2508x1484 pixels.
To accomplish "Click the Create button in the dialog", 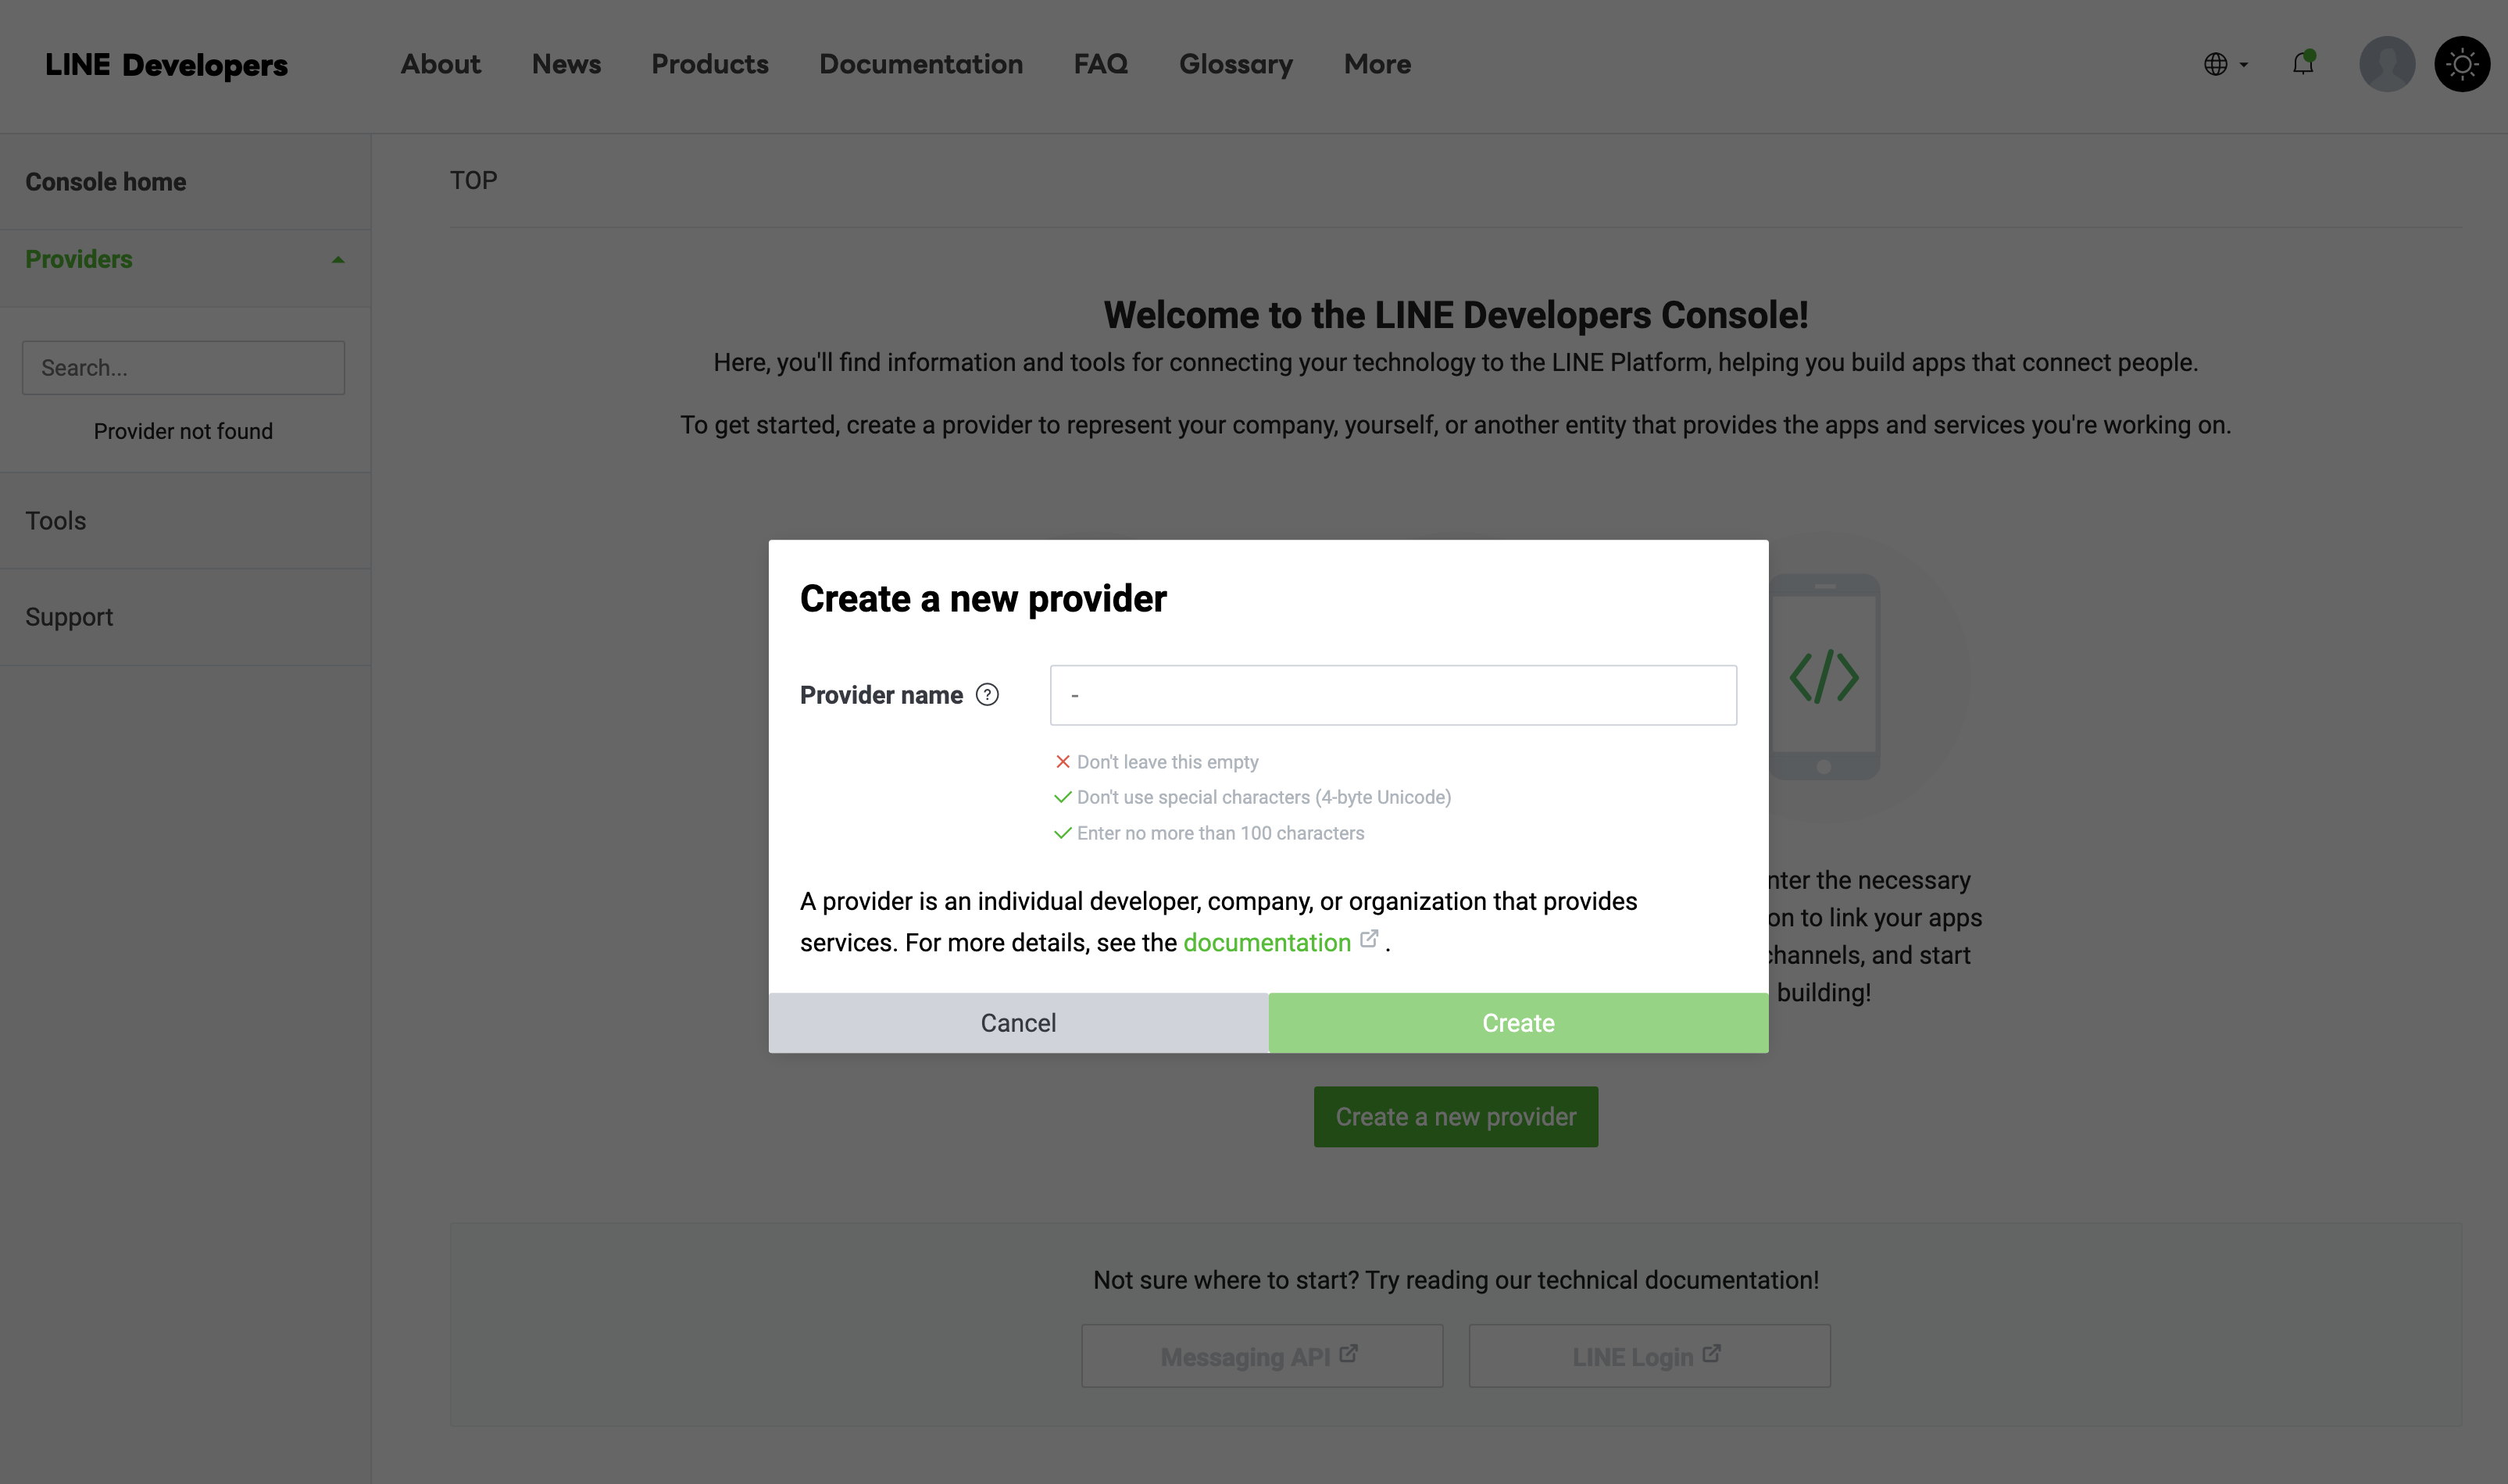I will [x=1518, y=1022].
